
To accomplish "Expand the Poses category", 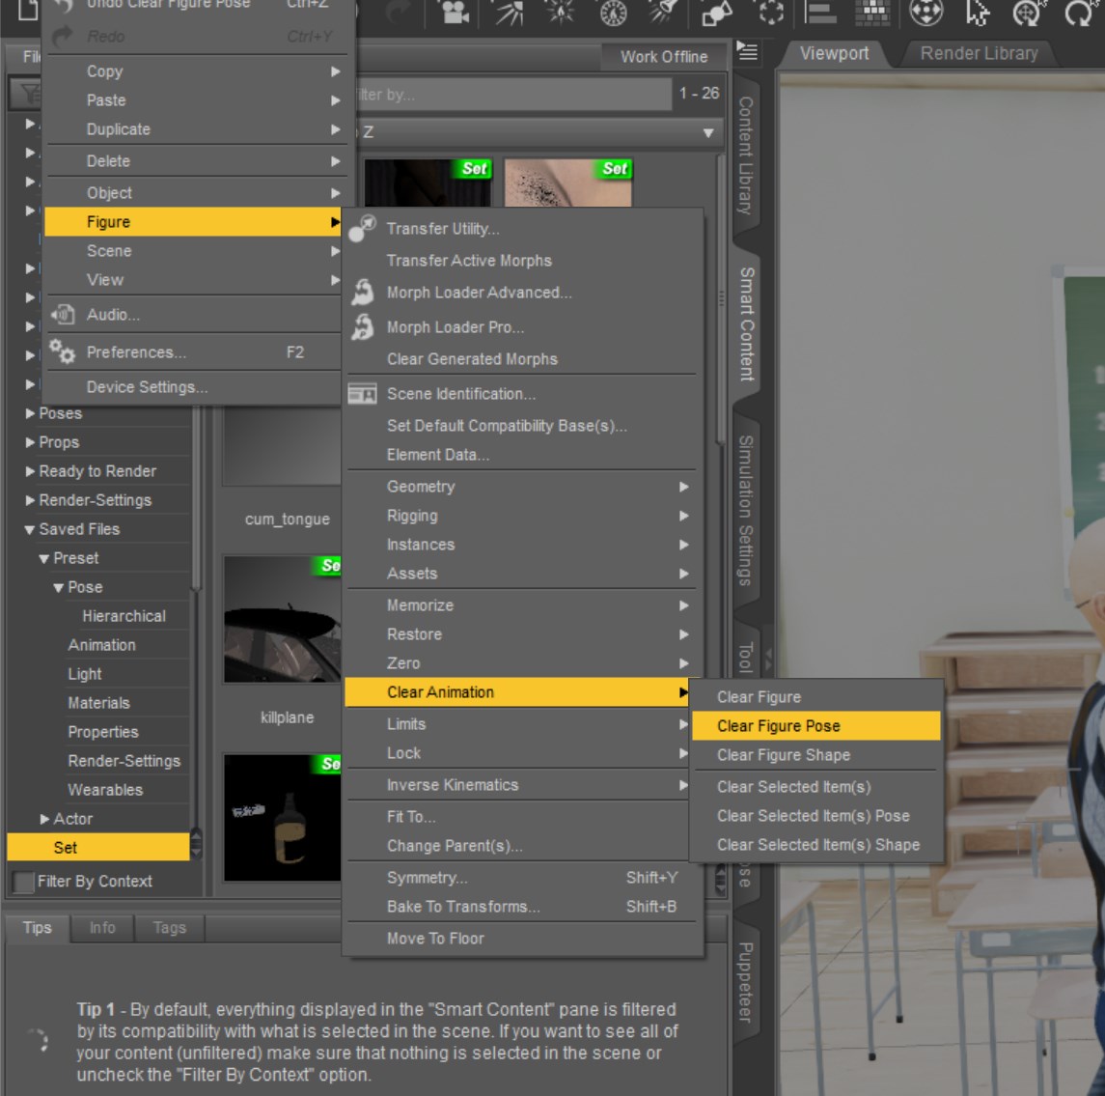I will click(x=30, y=413).
